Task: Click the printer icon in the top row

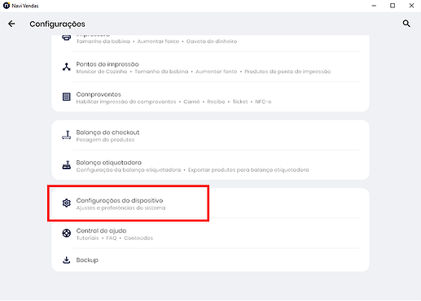Action: pyautogui.click(x=67, y=37)
